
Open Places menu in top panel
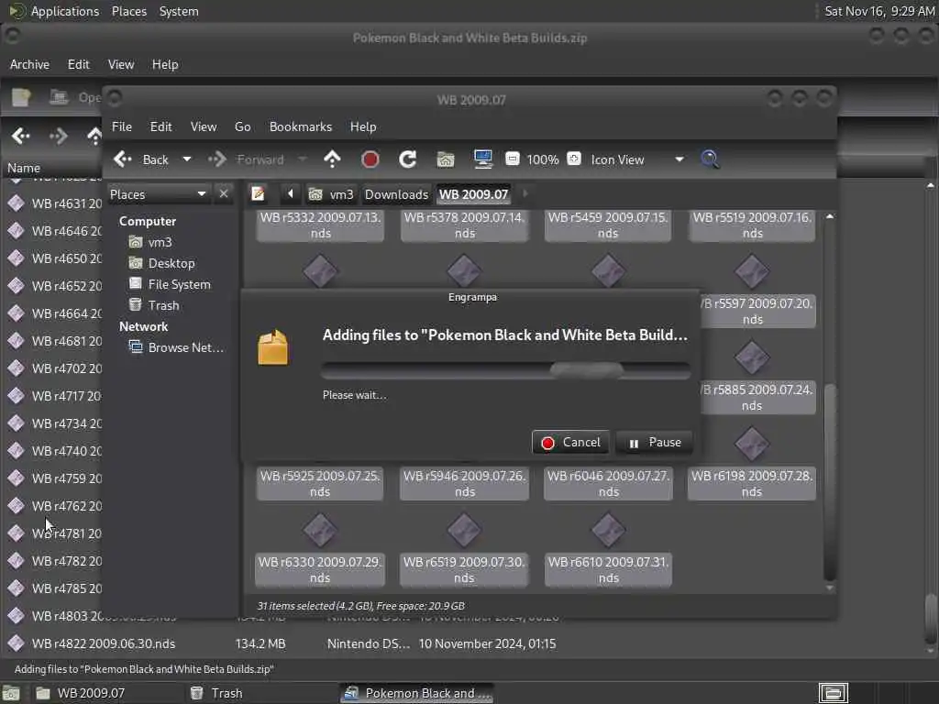coord(128,11)
